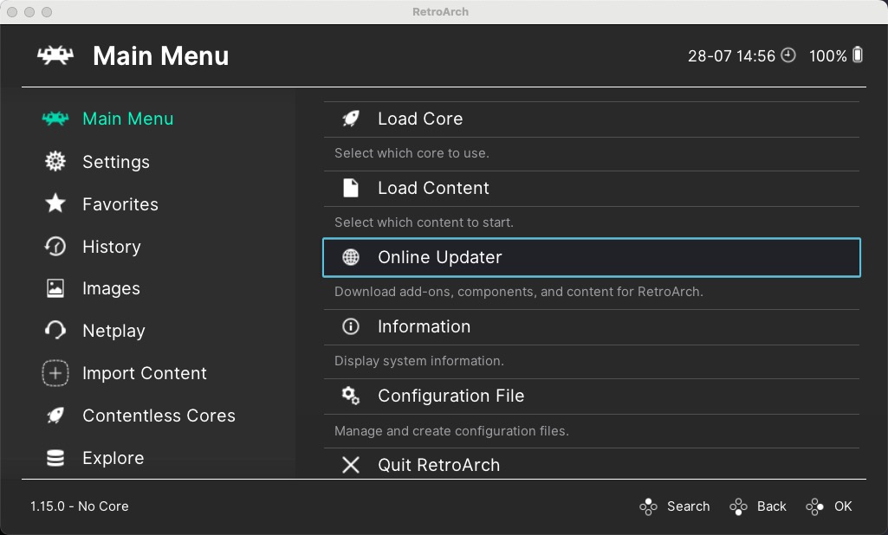The width and height of the screenshot is (888, 535).
Task: Open Images using the picture icon
Action: [55, 288]
